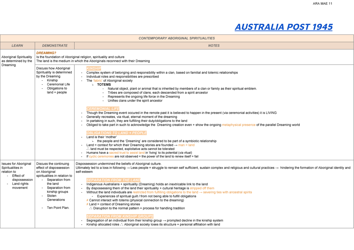Click the bold 'TOTEMS' sub-heading

[x=104, y=85]
